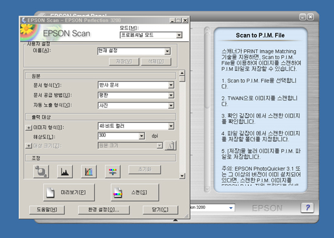The height and width of the screenshot is (238, 334).
Task: Click the EPSON Scan title bar icon
Action: click(x=24, y=20)
